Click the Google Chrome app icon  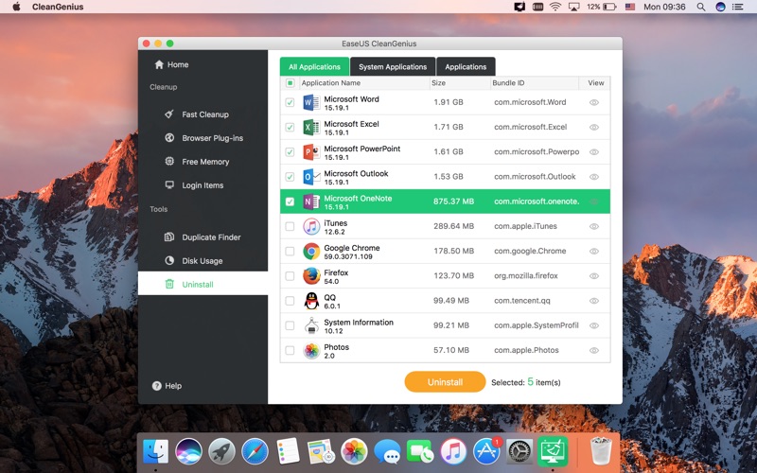click(311, 251)
